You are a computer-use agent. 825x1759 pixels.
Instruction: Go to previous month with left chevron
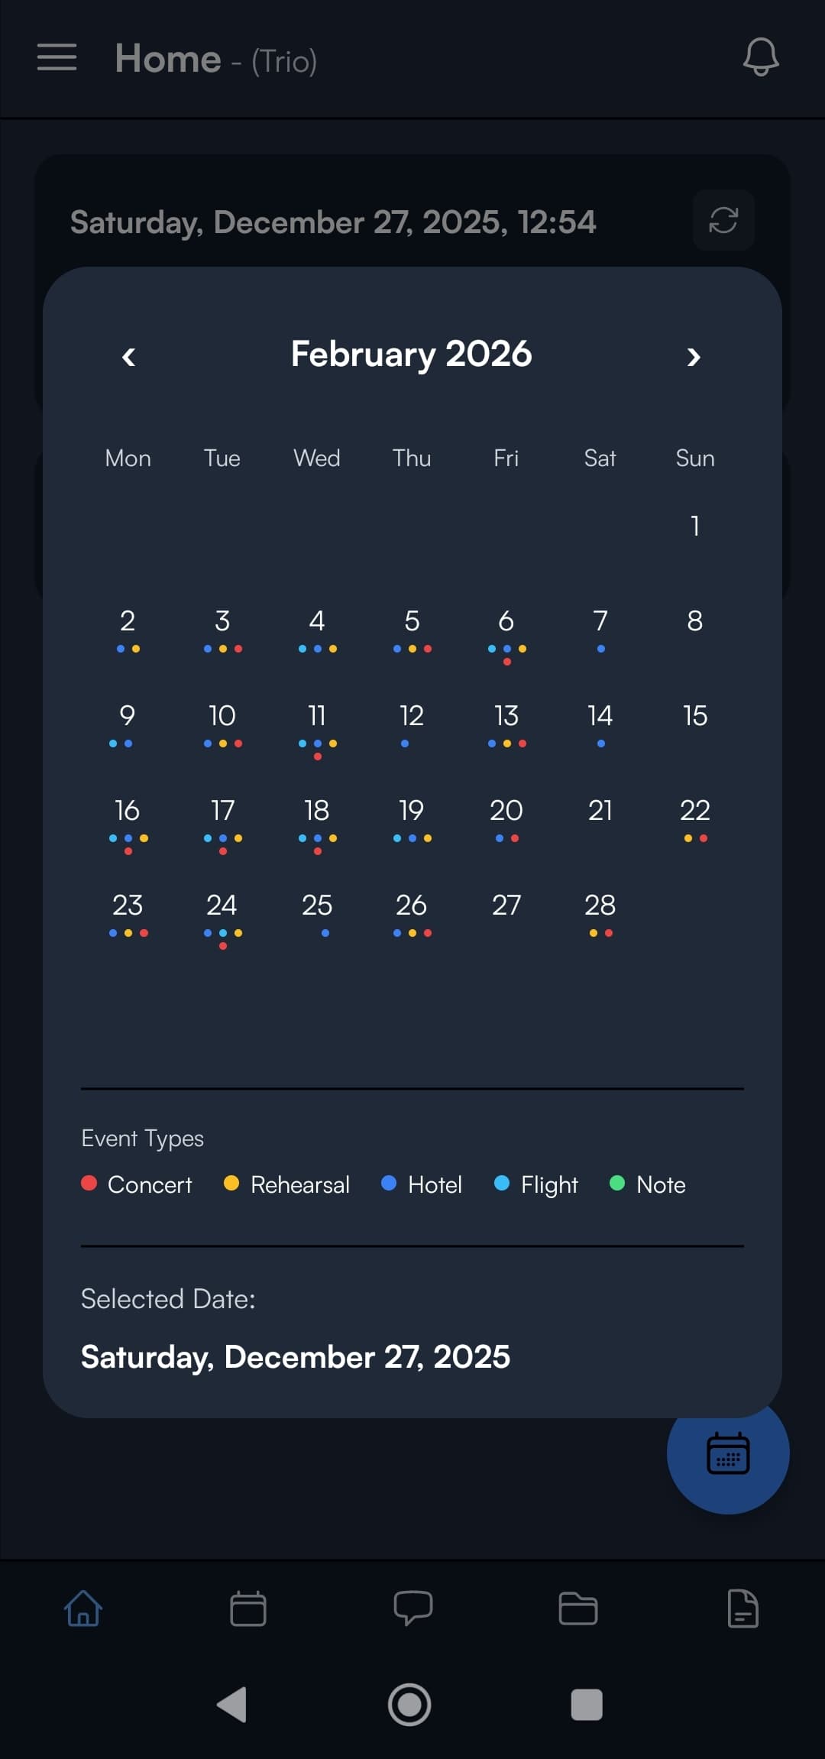[128, 356]
